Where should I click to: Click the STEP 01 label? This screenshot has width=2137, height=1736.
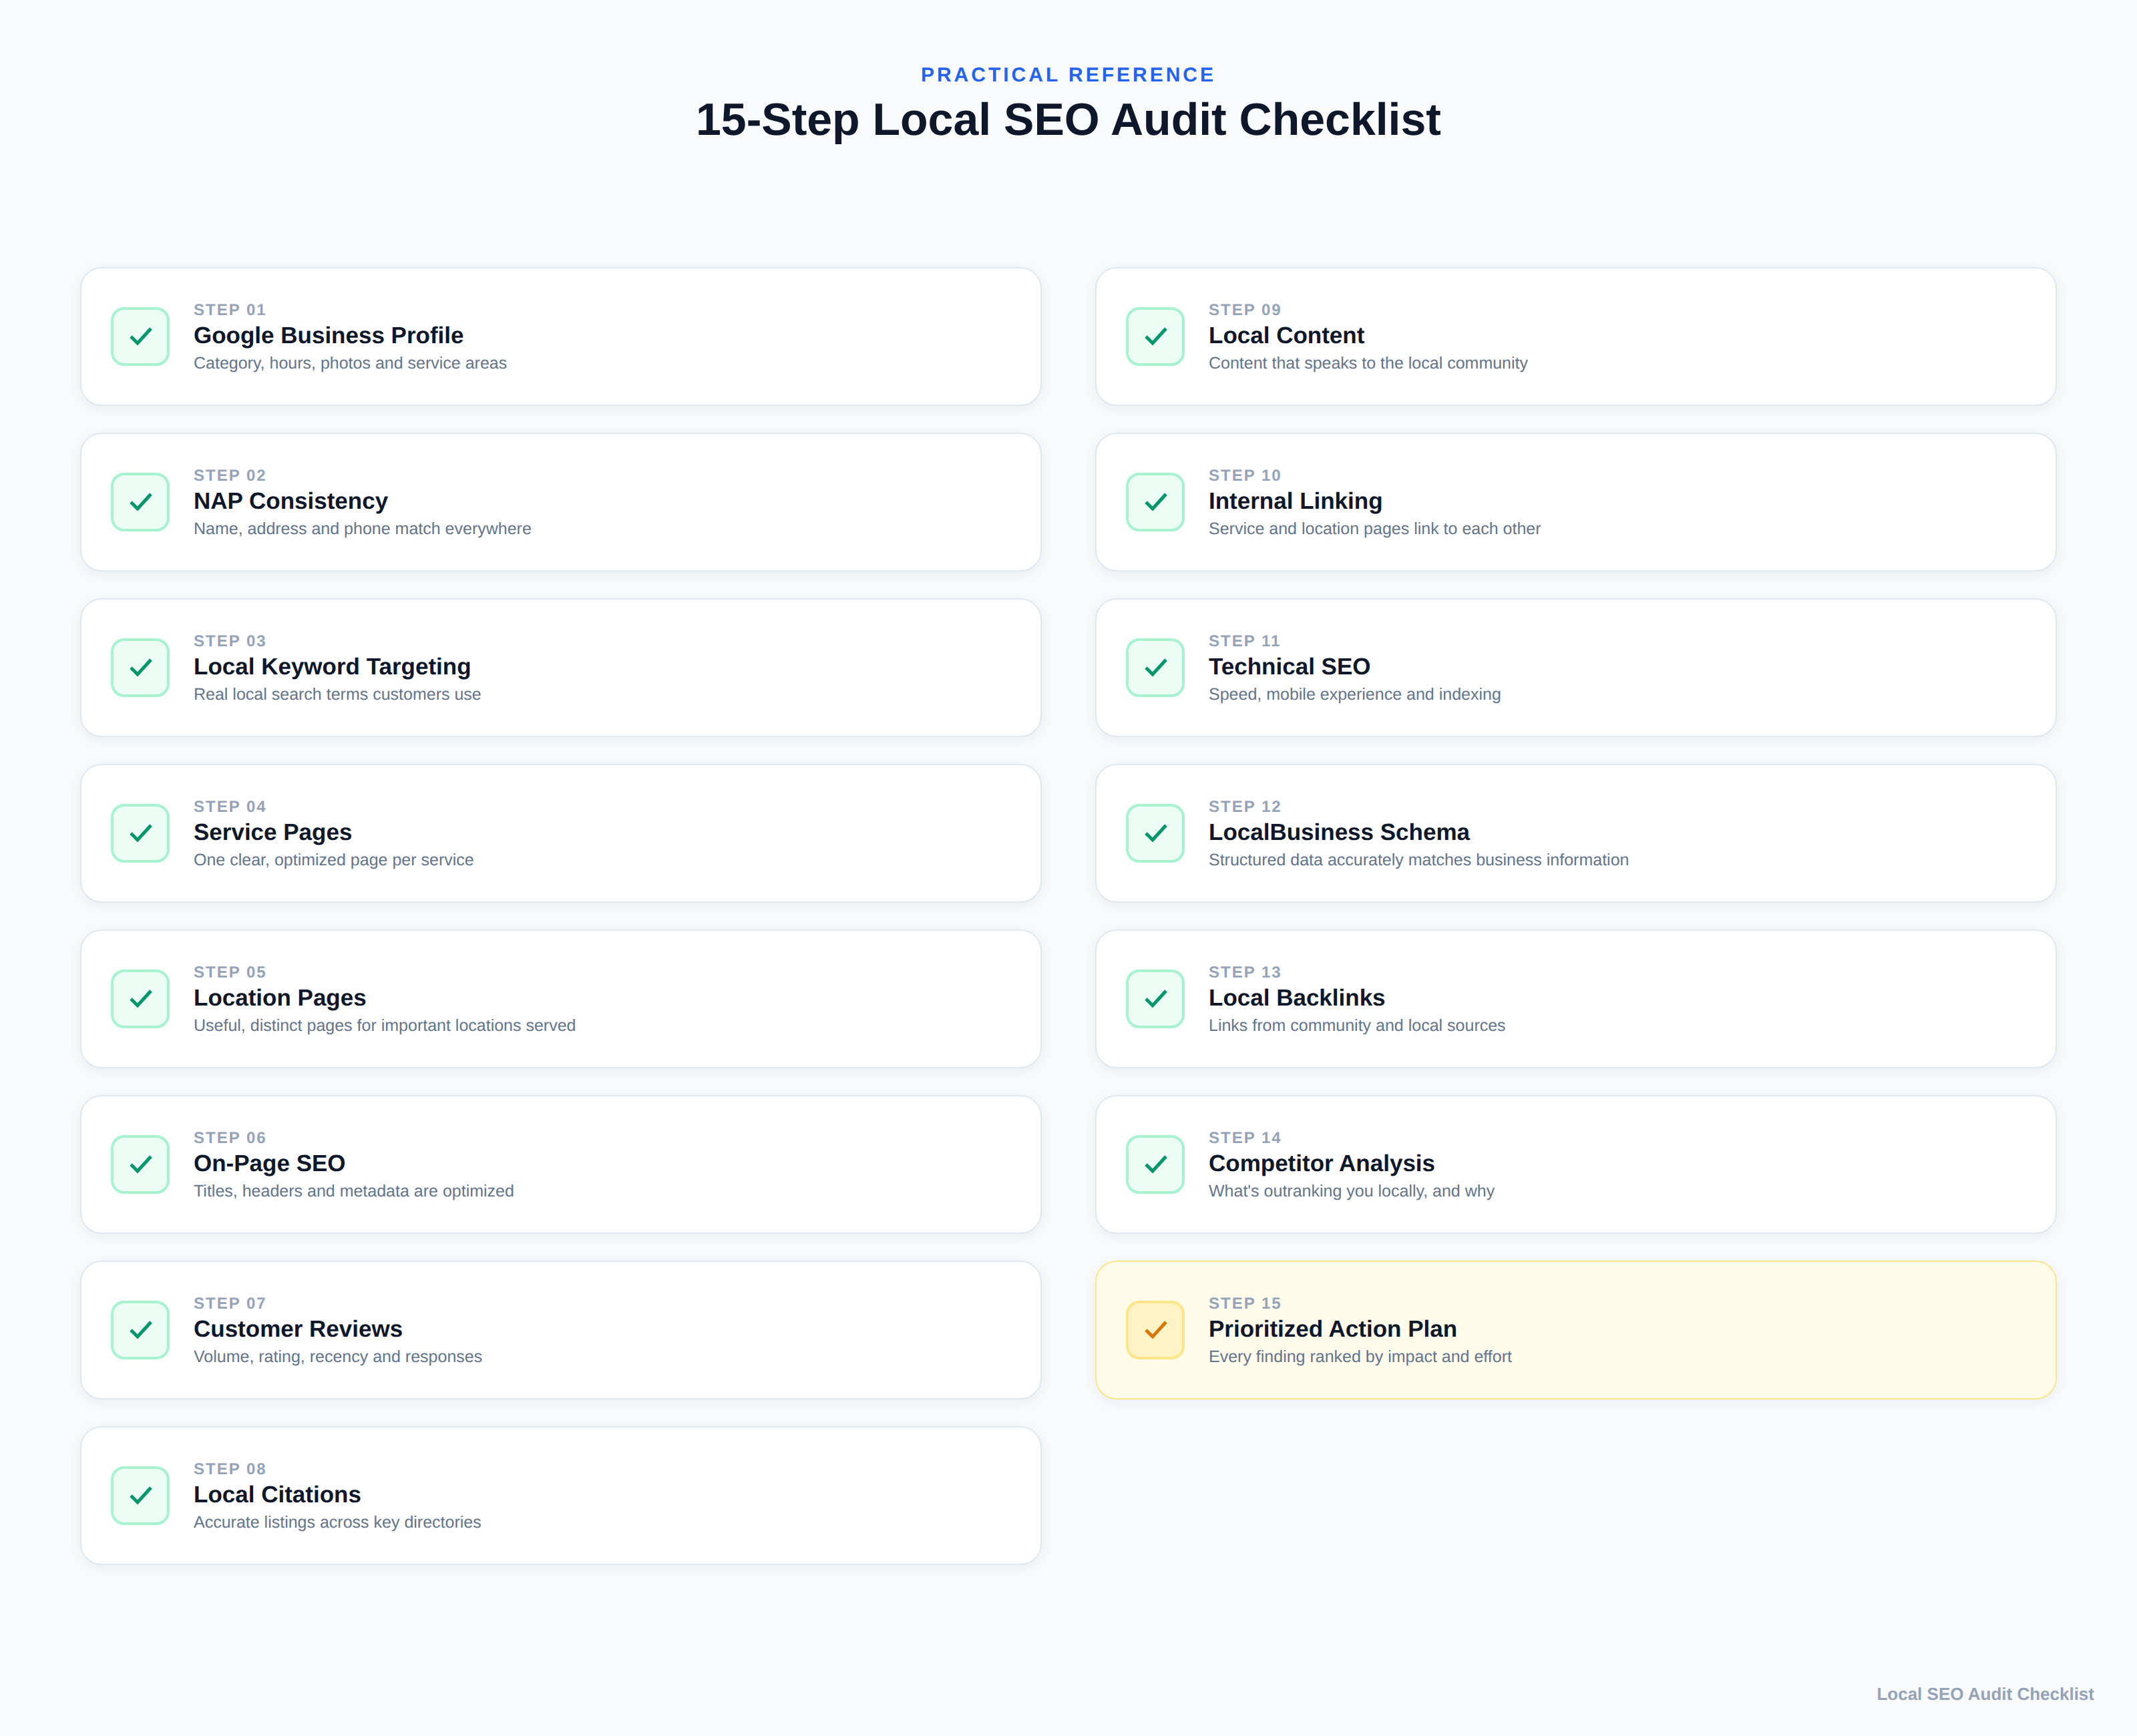tap(229, 310)
